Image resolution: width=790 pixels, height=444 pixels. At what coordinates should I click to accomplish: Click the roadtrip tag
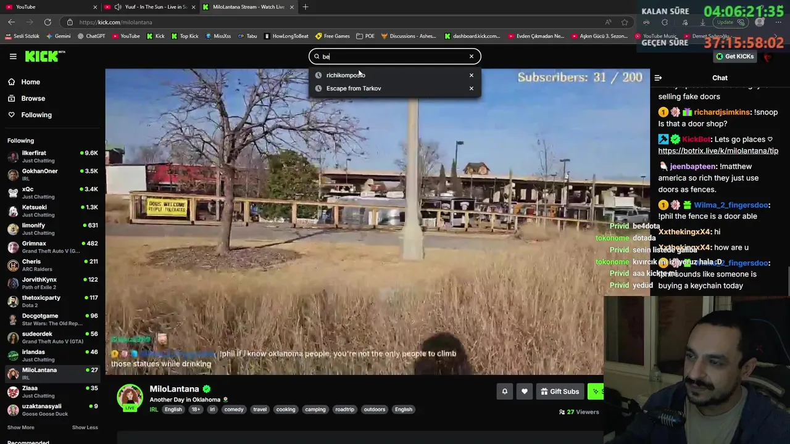[344, 409]
